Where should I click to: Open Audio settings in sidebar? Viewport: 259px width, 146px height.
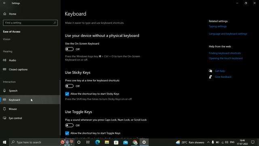(13, 60)
